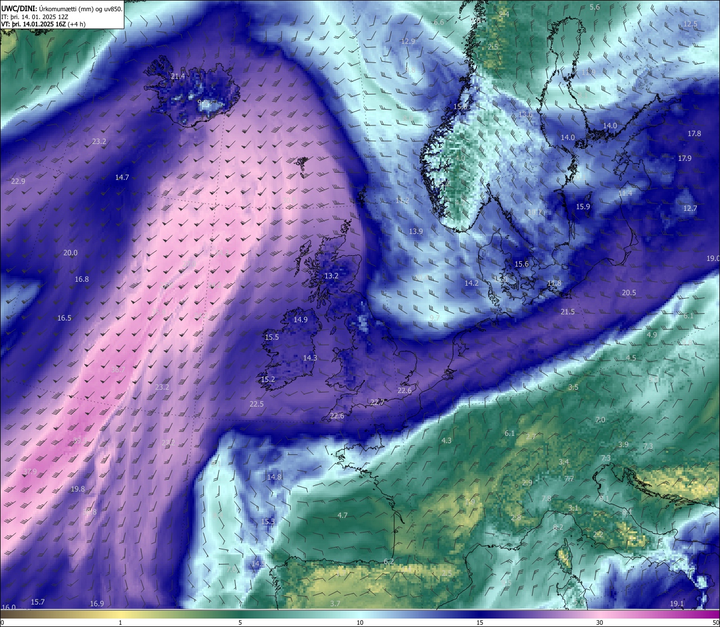Select the 4.7 value over western France
Screen dimensions: 720x627
coord(343,516)
